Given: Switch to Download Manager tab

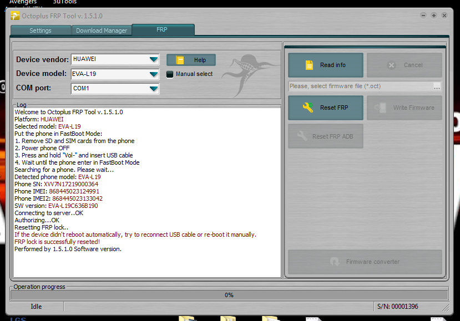Looking at the screenshot, I should (102, 30).
